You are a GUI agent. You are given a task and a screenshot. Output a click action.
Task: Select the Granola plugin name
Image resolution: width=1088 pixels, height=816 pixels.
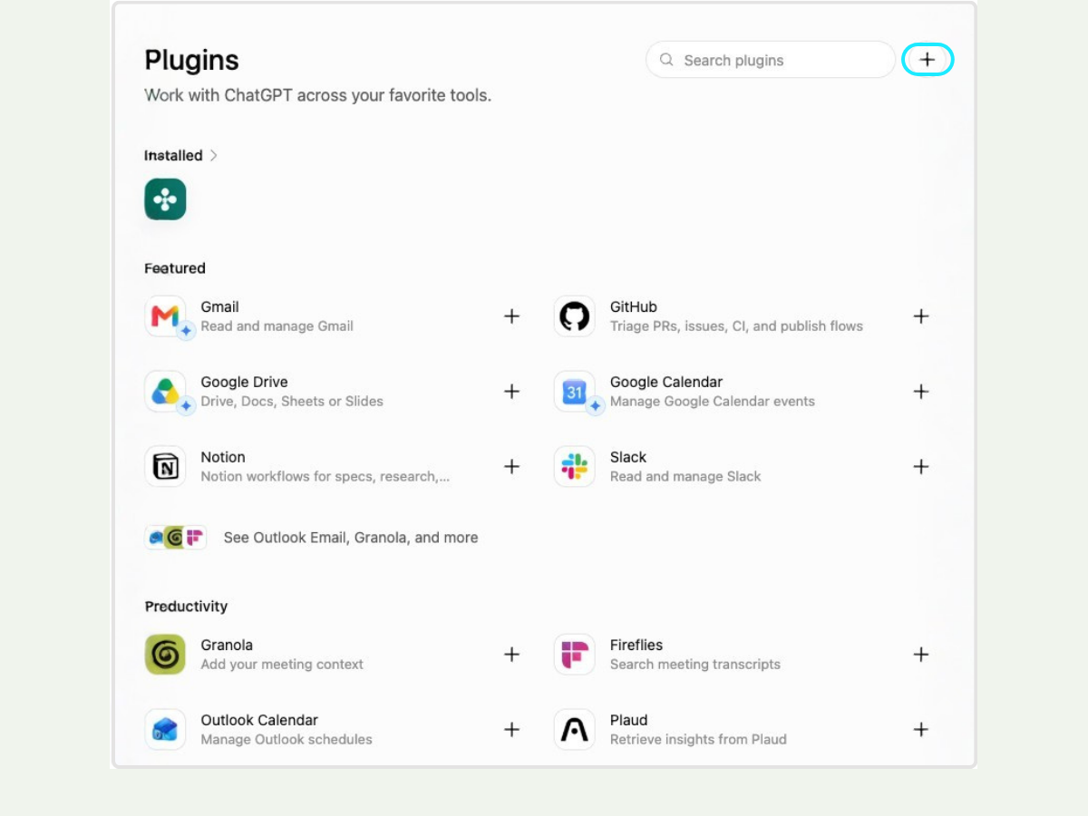pos(227,646)
